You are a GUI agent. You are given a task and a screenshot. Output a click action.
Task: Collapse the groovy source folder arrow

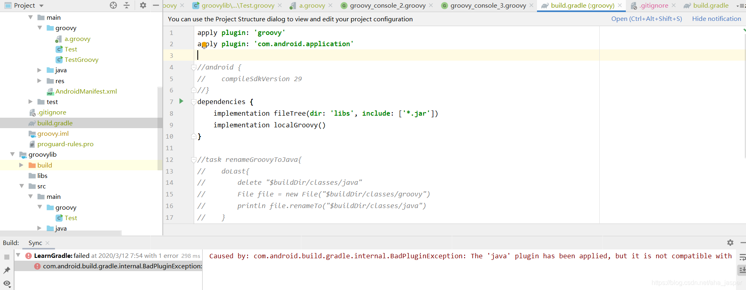39,28
